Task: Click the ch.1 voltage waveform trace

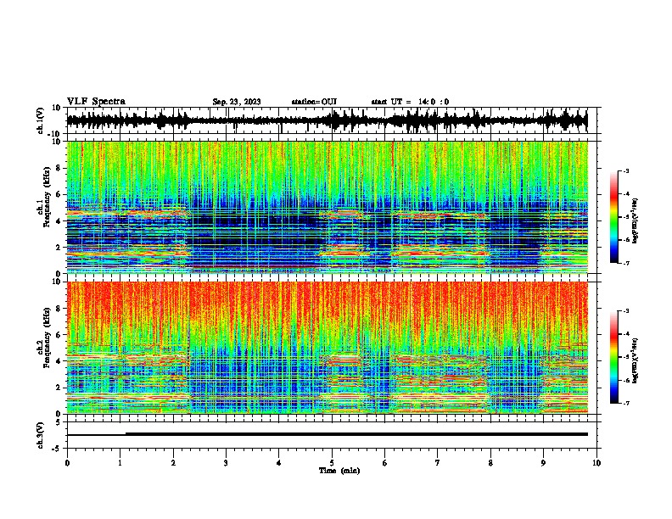Action: [327, 120]
